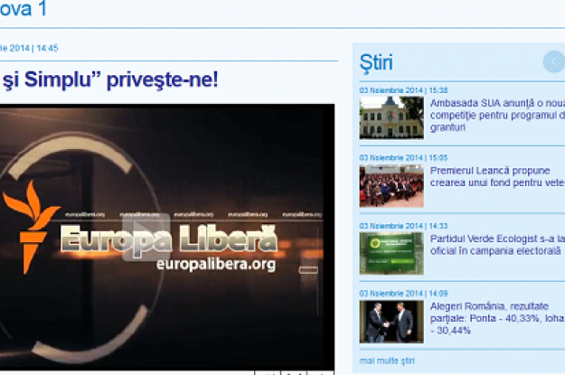Click the 03 Noiembrie 2014 | 14:33 timestamp

[x=403, y=226]
